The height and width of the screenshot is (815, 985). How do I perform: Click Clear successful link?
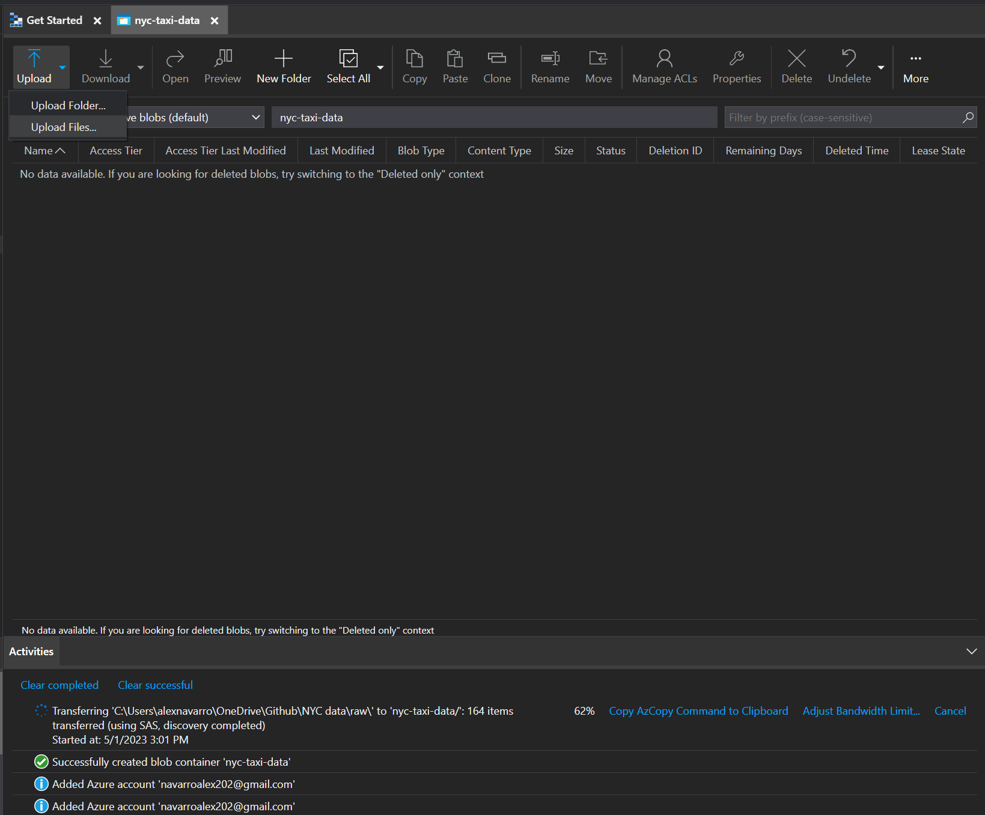[x=155, y=685]
